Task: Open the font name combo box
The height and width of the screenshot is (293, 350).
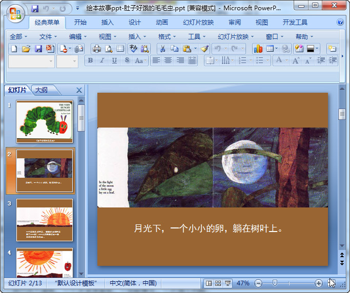Action: (31, 61)
